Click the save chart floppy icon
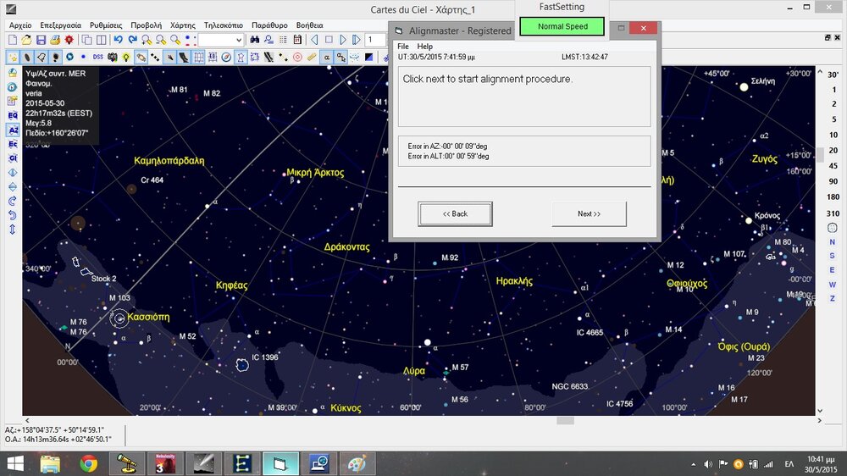This screenshot has width=847, height=476. 41,40
